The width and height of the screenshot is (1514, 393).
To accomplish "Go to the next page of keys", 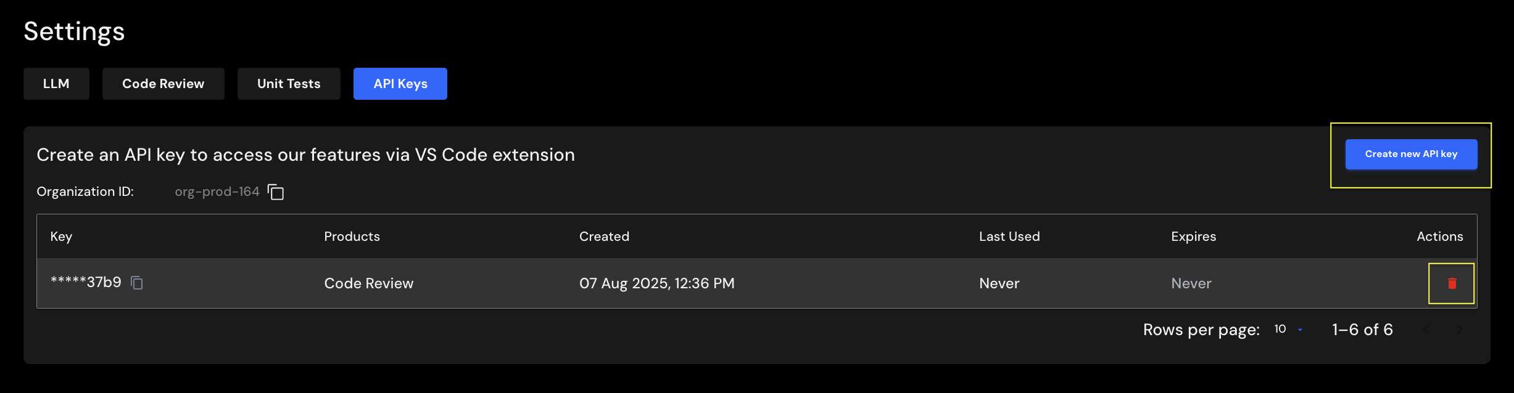I will (x=1459, y=330).
